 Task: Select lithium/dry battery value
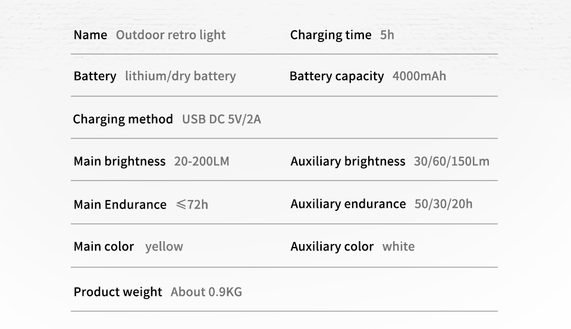[180, 76]
